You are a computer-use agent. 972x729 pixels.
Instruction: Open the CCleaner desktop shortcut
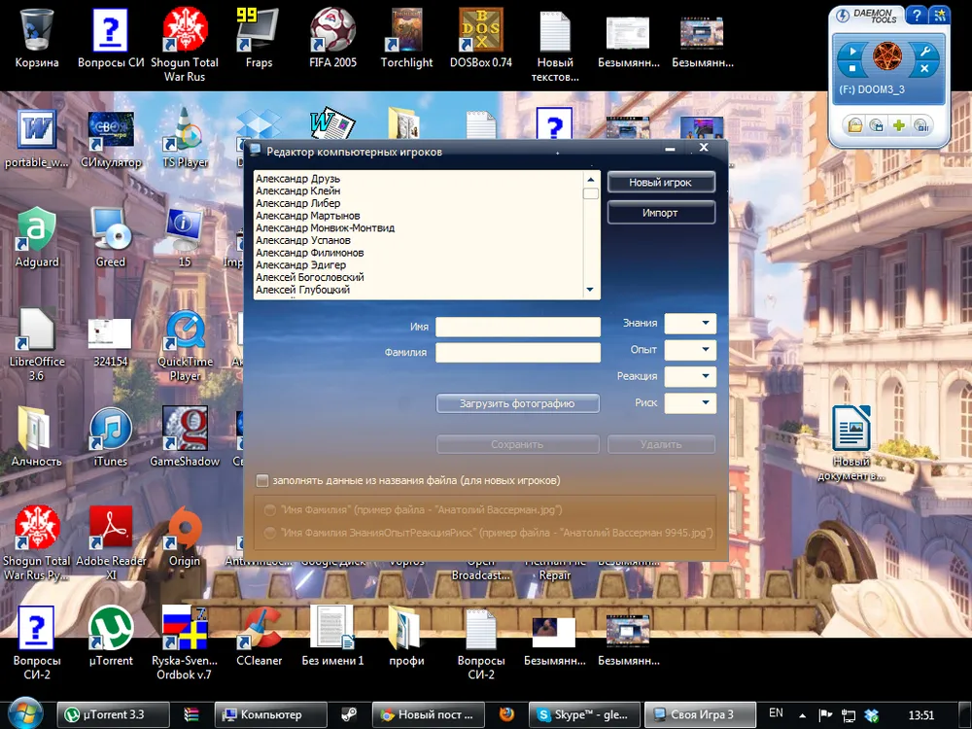(x=259, y=628)
